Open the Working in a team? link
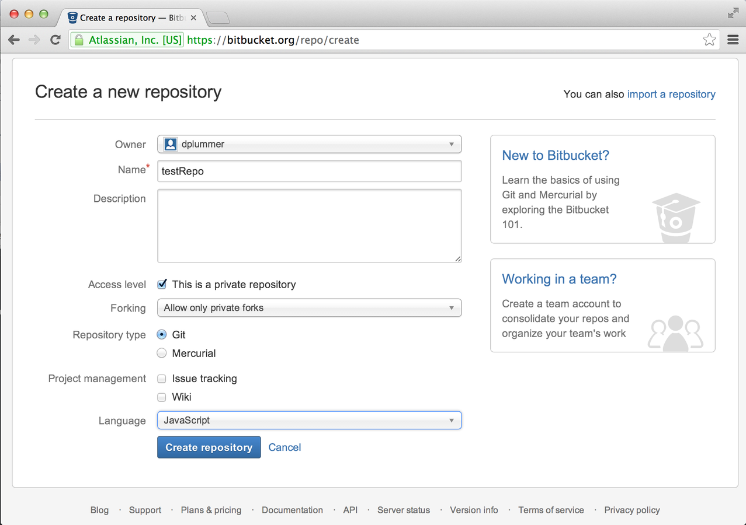The height and width of the screenshot is (525, 746). click(559, 279)
